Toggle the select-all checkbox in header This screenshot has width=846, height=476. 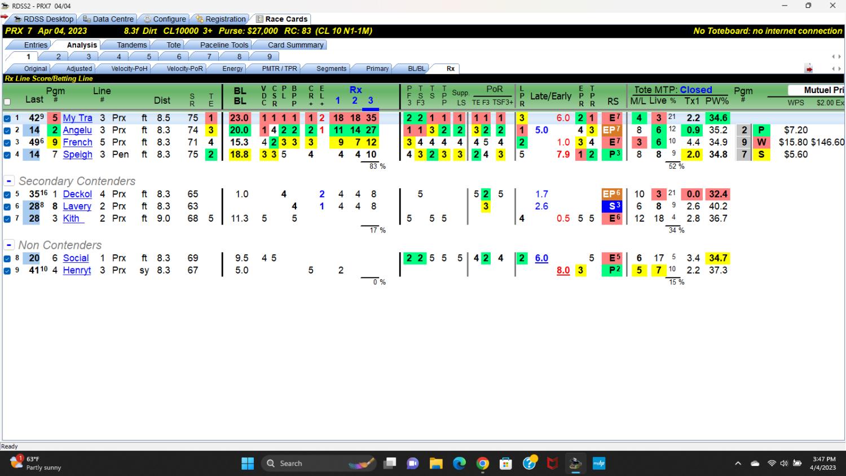[x=7, y=102]
